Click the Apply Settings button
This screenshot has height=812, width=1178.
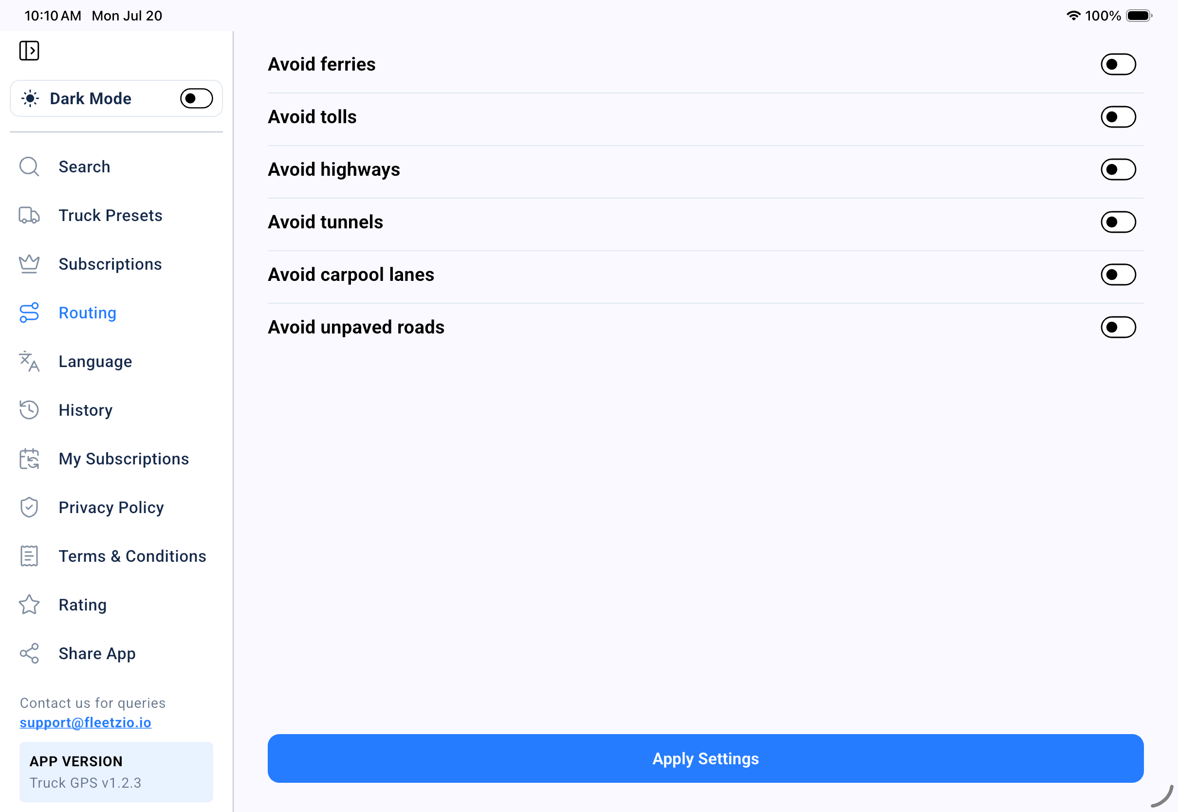coord(705,758)
